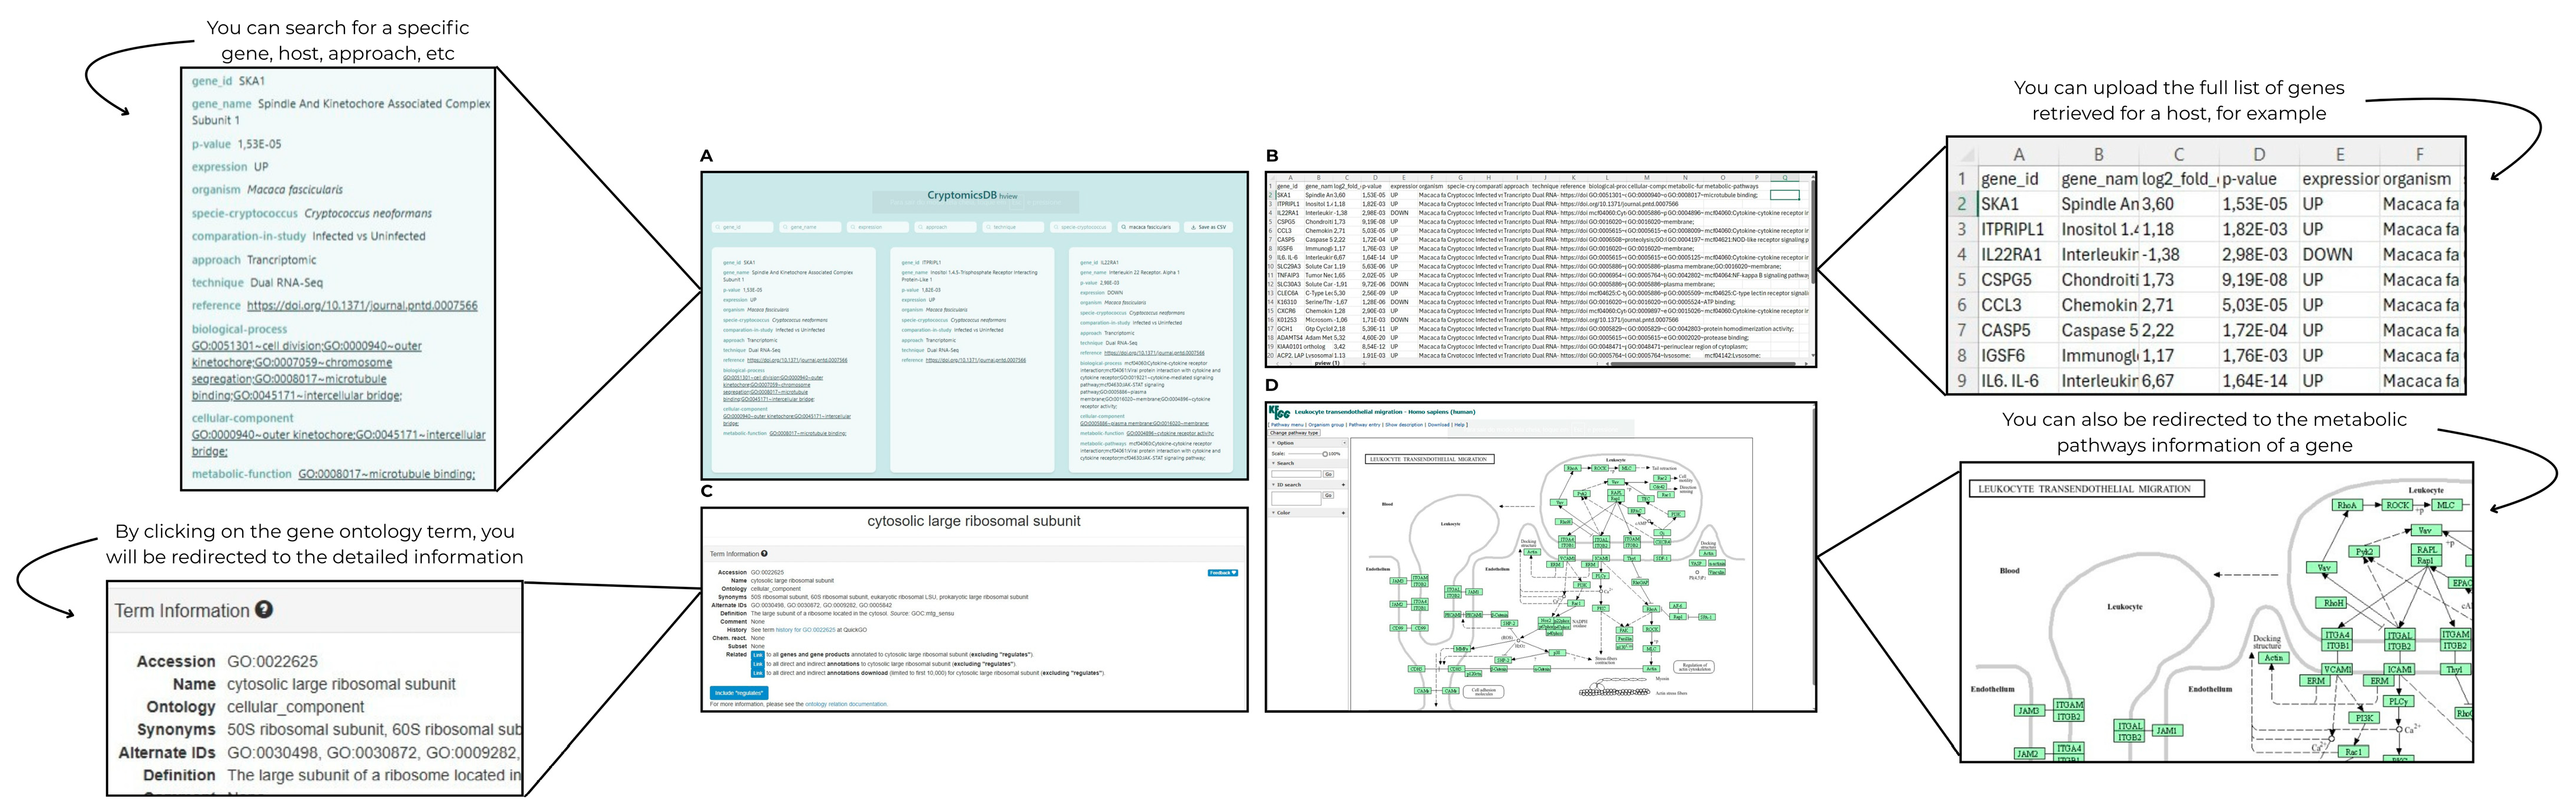Select the CCL3 cell in the enlarged spreadsheet
This screenshot has height=811, width=2576.
tap(2019, 305)
